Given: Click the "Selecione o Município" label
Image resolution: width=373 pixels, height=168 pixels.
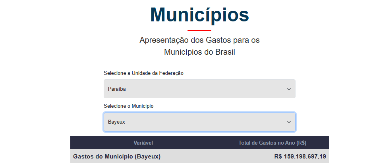Looking at the screenshot, I should tap(128, 106).
